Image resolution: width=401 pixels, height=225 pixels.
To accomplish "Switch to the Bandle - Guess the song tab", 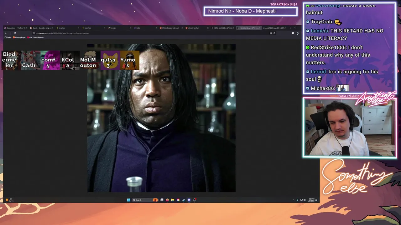I will tap(41, 28).
